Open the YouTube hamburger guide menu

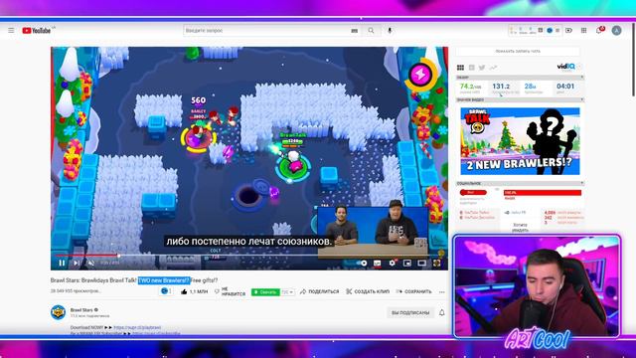pyautogui.click(x=11, y=31)
